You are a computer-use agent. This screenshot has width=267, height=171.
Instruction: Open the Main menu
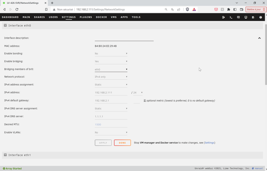pos(26,17)
